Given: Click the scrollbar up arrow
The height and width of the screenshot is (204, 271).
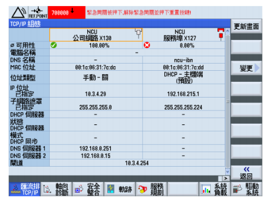Looking at the screenshot, I should (227, 31).
